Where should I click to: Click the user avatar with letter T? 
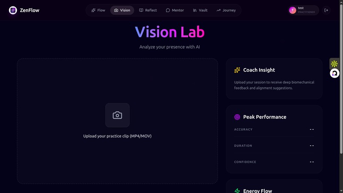coord(292,10)
